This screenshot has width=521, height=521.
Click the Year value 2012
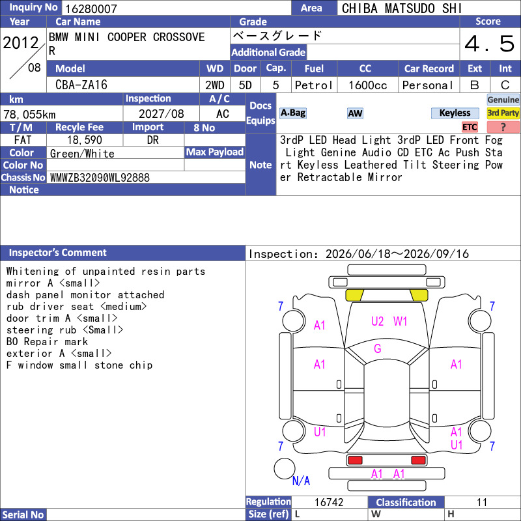tap(21, 43)
